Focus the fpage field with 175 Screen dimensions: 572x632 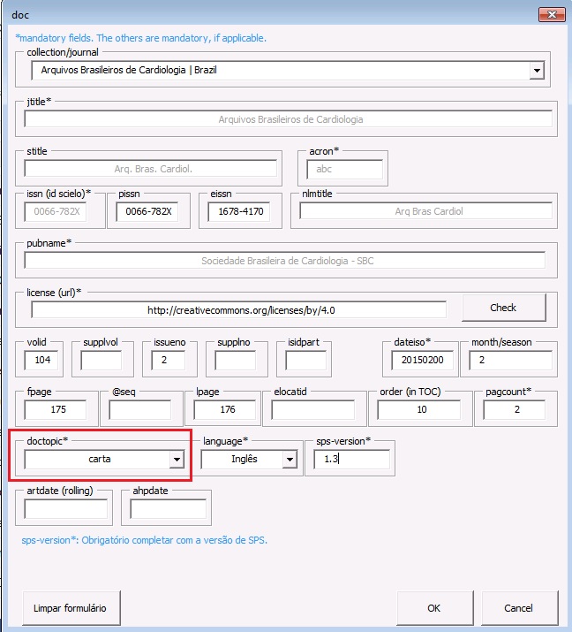click(56, 410)
